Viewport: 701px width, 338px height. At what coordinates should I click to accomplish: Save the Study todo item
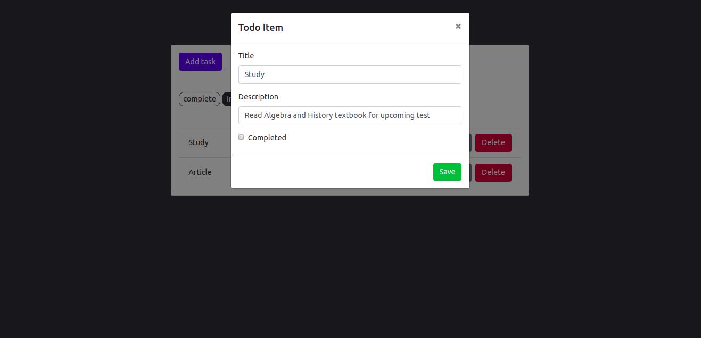447,172
